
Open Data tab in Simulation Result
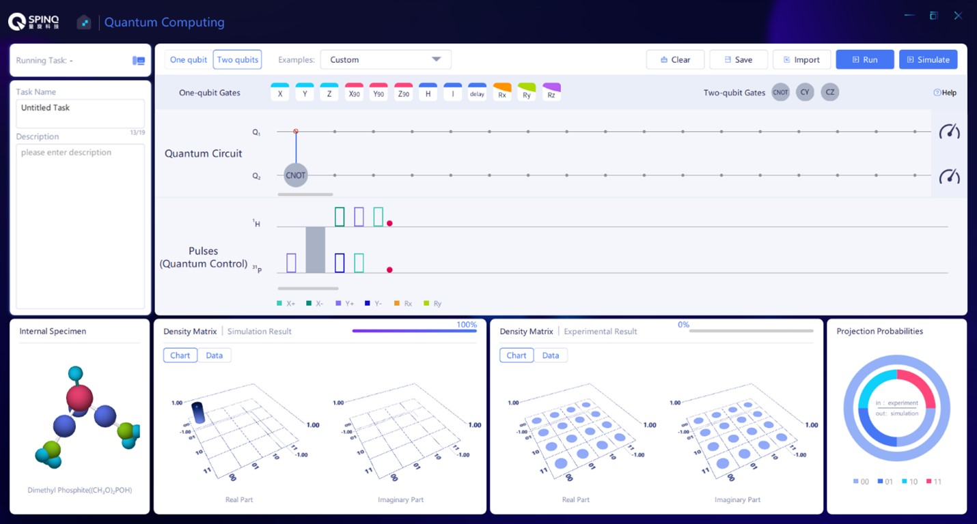point(215,355)
